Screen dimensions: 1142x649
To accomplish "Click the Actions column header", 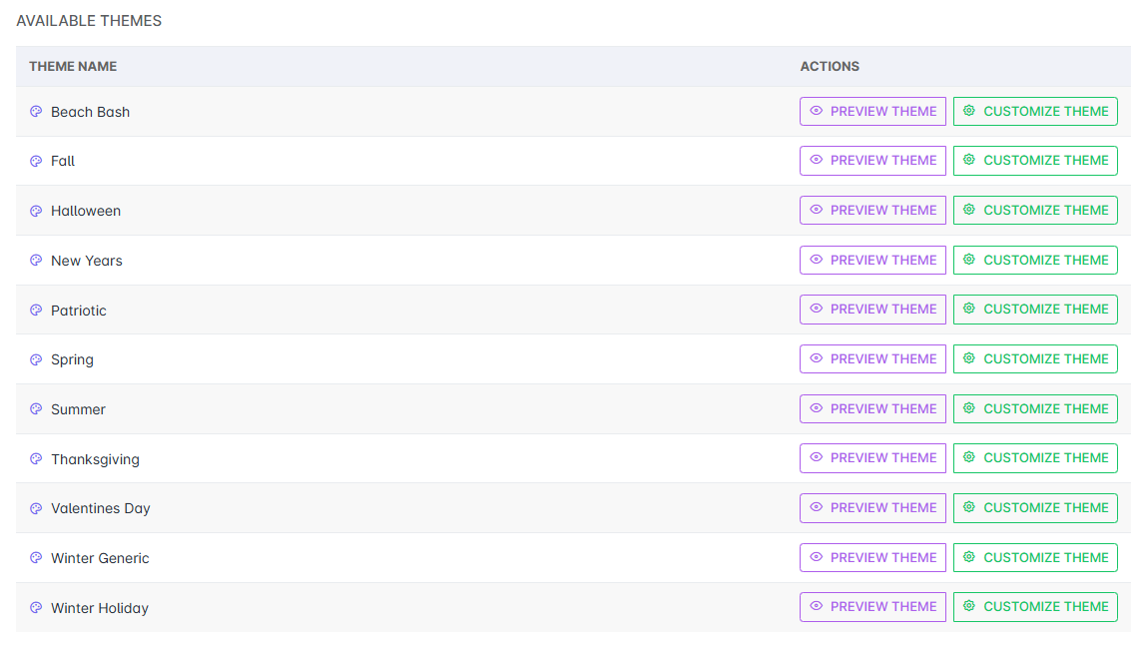I will point(830,67).
